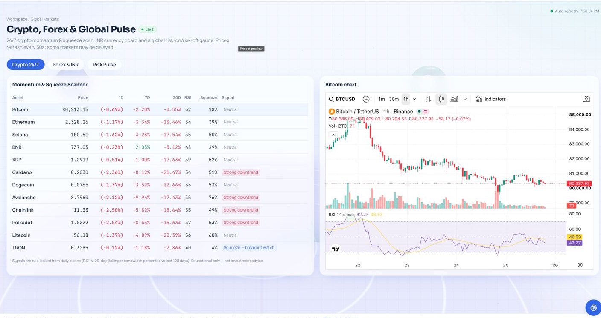Click the Bitcoin / TetherUS chart title
601x318 pixels.
click(x=374, y=112)
